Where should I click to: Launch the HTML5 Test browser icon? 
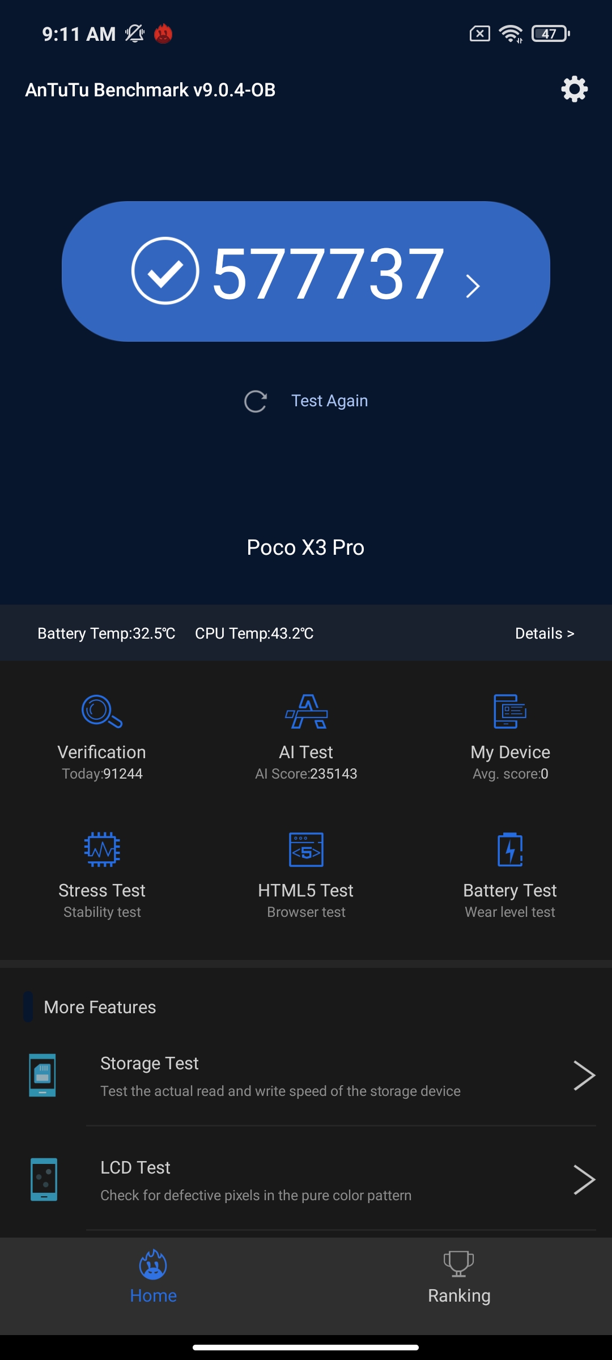click(306, 849)
